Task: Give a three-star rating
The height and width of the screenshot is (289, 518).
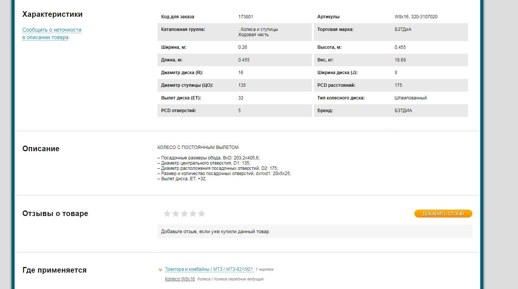Action: (x=184, y=213)
